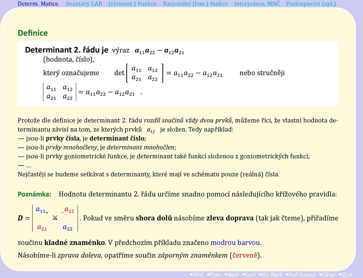The image size is (363, 278).
Task: Click the Quit button
Action: (x=346, y=275)
